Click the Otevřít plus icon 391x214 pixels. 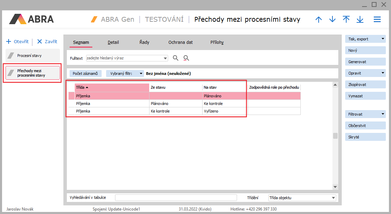click(x=9, y=41)
